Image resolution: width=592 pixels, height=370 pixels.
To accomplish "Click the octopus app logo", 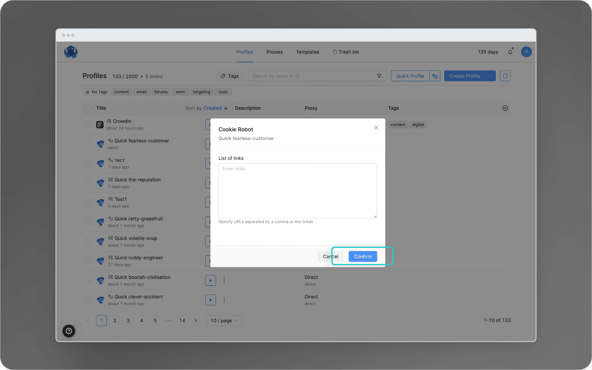I will 71,52.
